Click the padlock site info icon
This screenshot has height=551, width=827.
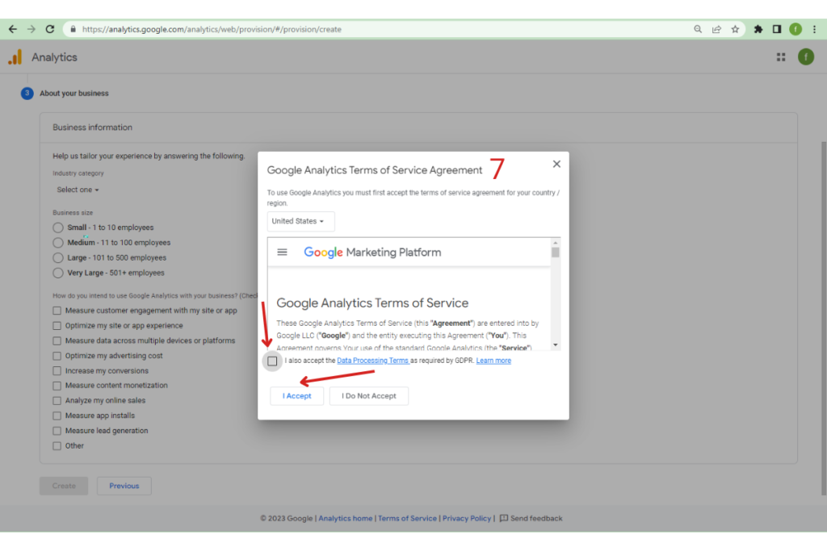(x=73, y=29)
